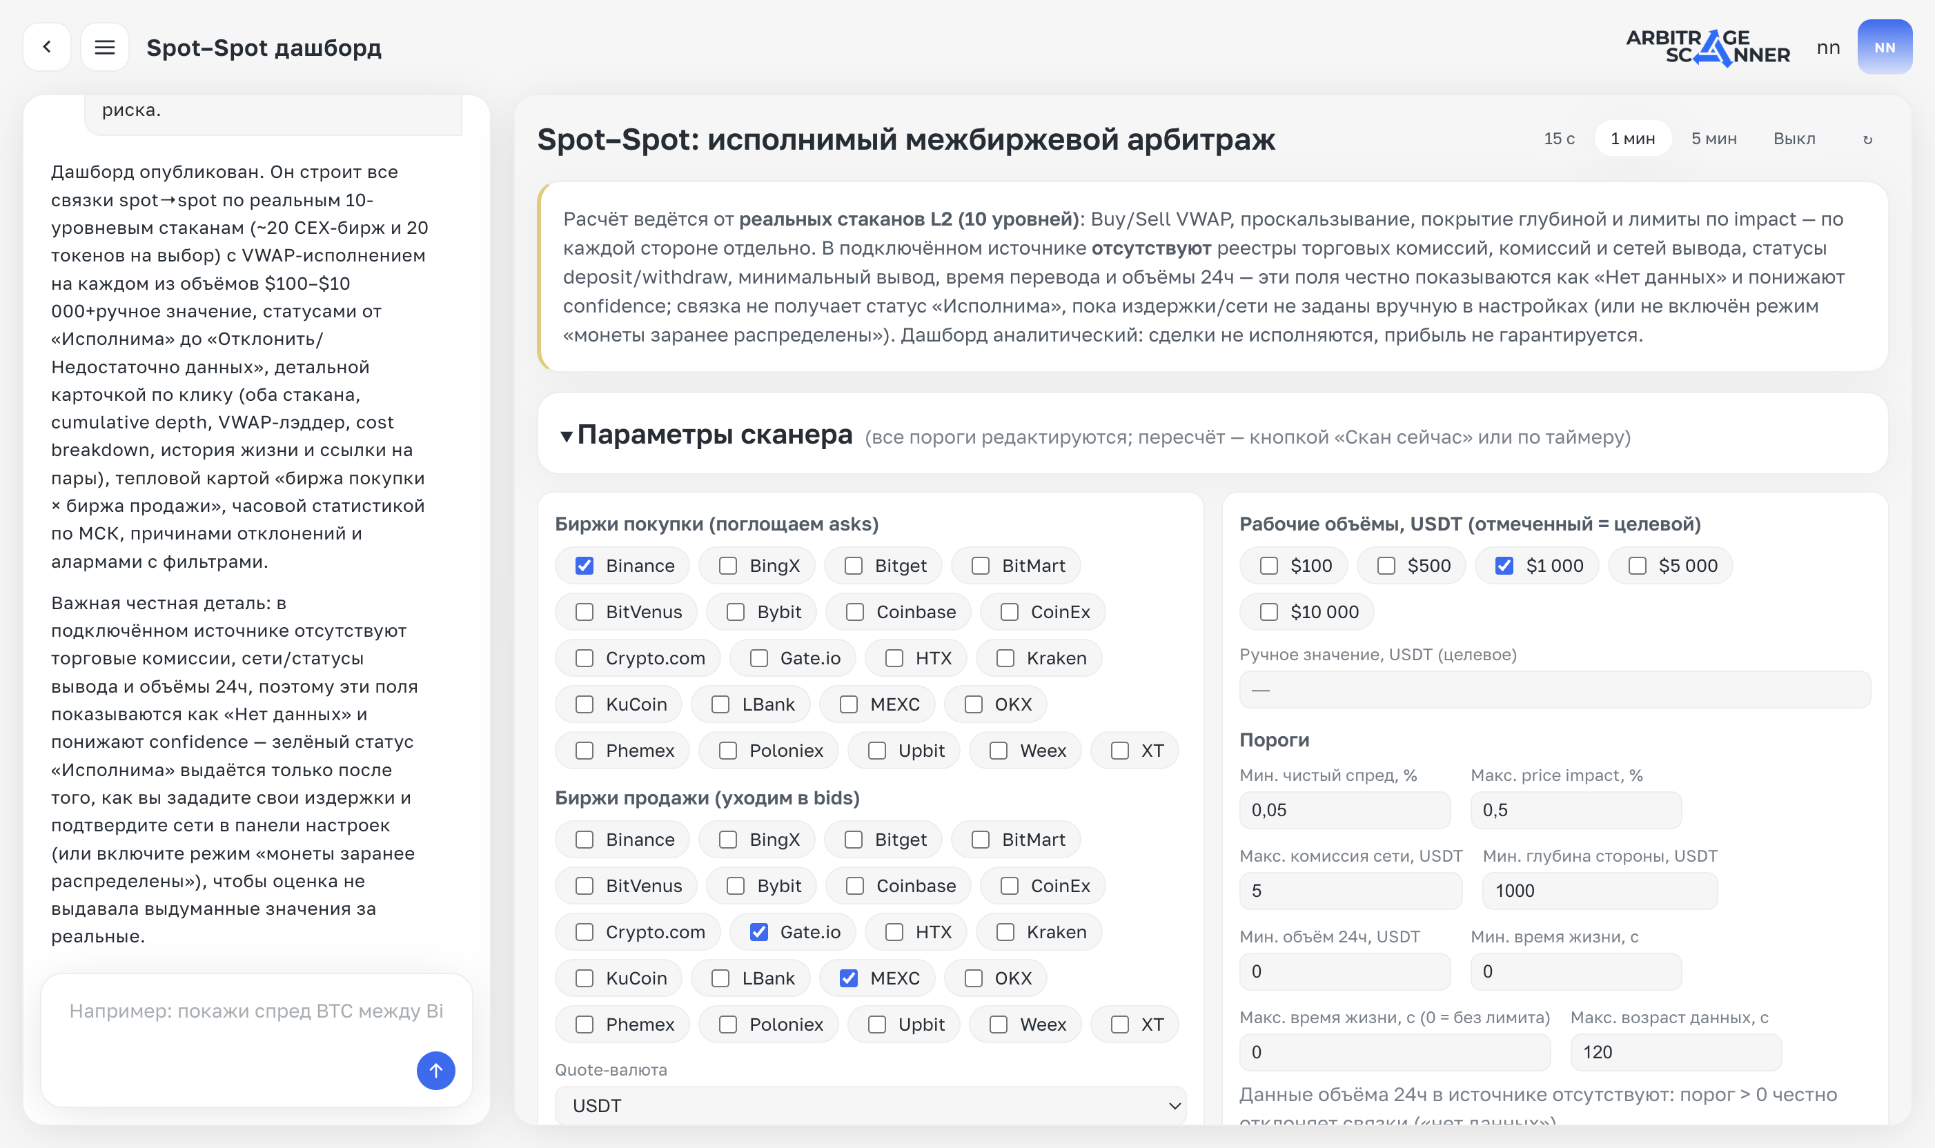Check the $500 working volume

click(x=1386, y=566)
